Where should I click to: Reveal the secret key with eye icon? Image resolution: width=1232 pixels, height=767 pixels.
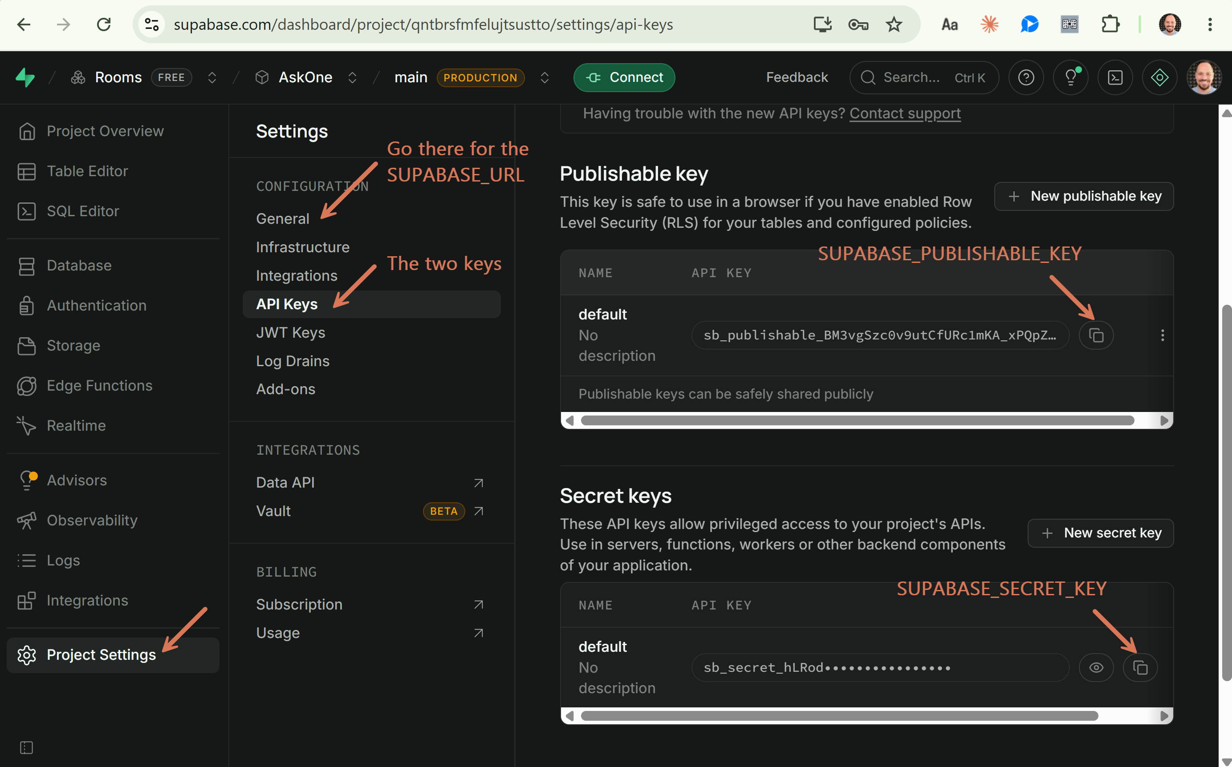[x=1096, y=668]
